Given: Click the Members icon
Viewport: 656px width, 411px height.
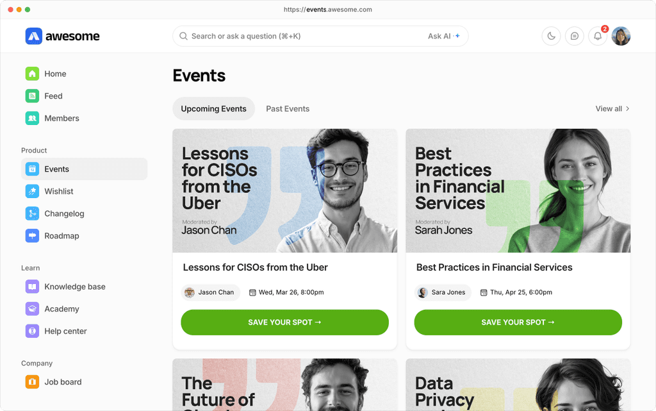Looking at the screenshot, I should pyautogui.click(x=32, y=119).
